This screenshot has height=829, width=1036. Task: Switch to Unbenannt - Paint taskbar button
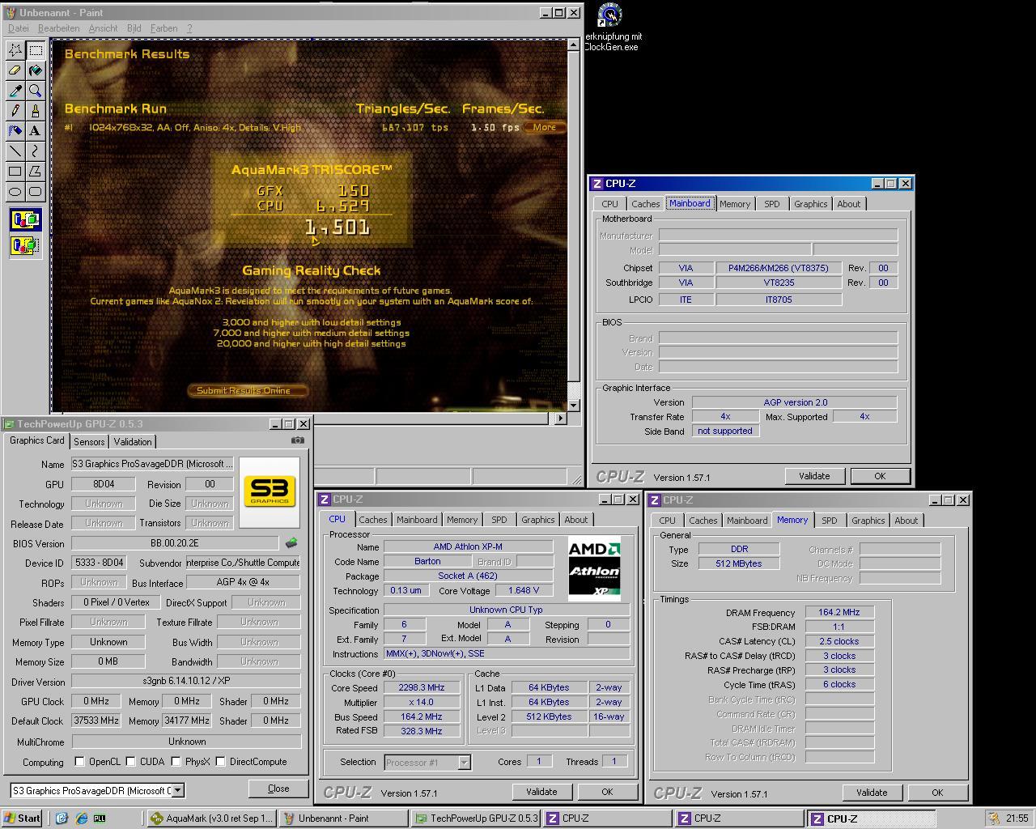pyautogui.click(x=342, y=818)
